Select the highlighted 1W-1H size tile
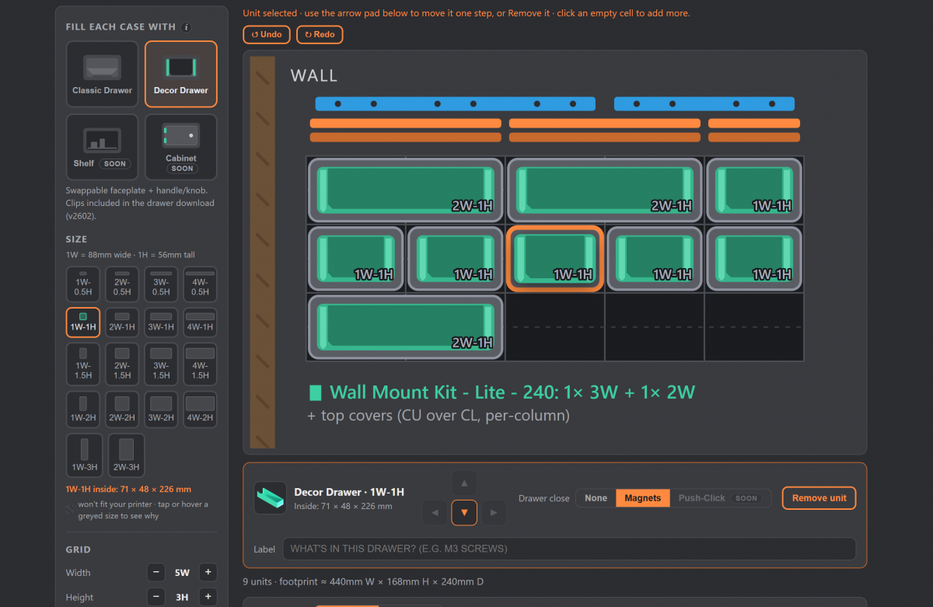Image resolution: width=933 pixels, height=607 pixels. pos(83,323)
